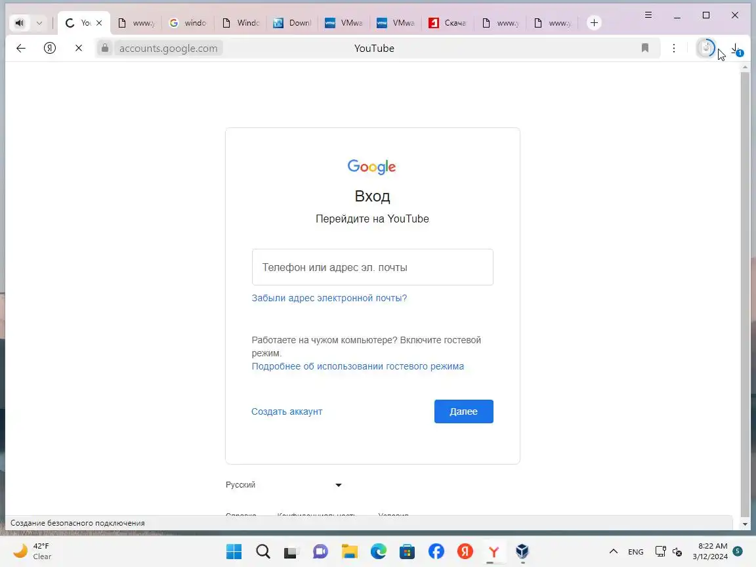Stop loading the page

[79, 48]
